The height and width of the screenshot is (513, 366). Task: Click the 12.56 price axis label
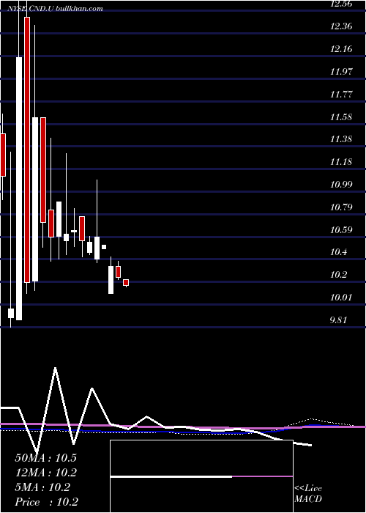(x=341, y=4)
